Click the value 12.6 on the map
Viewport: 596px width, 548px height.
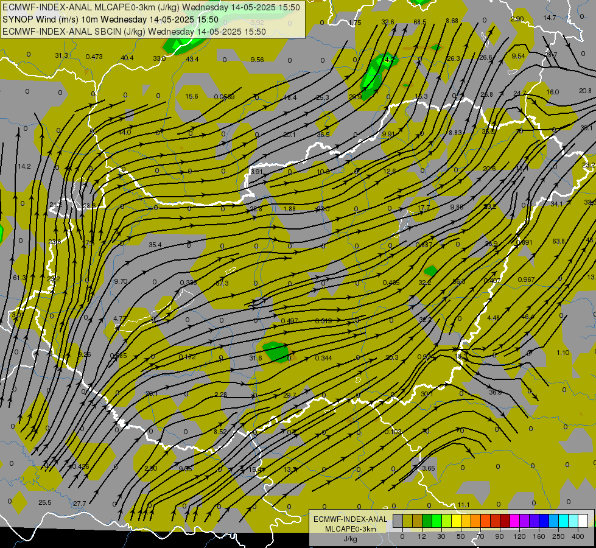pyautogui.click(x=390, y=171)
